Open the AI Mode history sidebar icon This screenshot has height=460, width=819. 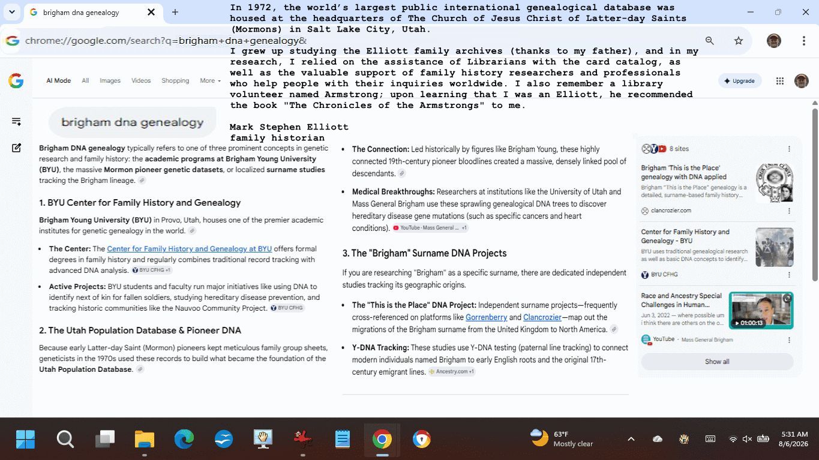click(x=16, y=122)
